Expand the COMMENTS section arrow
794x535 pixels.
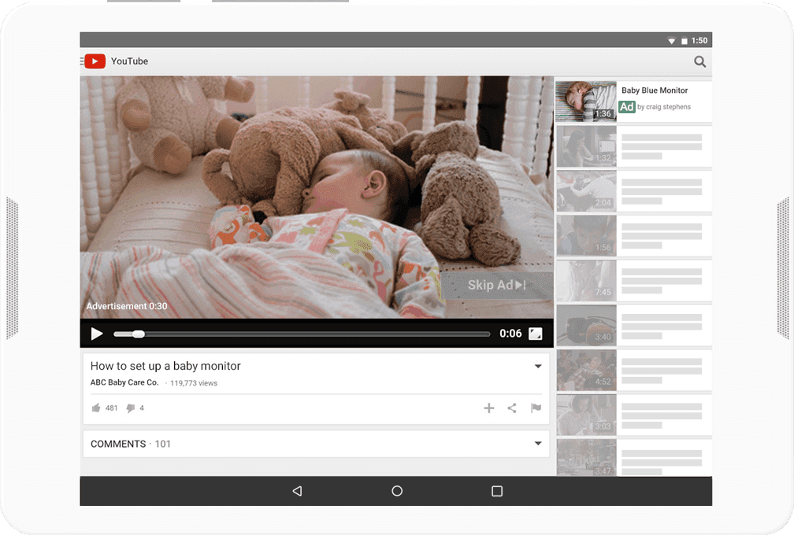click(x=538, y=444)
